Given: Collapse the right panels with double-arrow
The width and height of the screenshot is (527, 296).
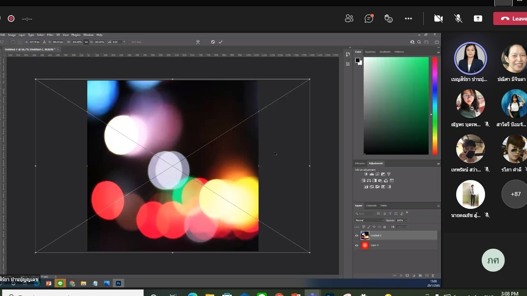Looking at the screenshot, I should (438, 47).
